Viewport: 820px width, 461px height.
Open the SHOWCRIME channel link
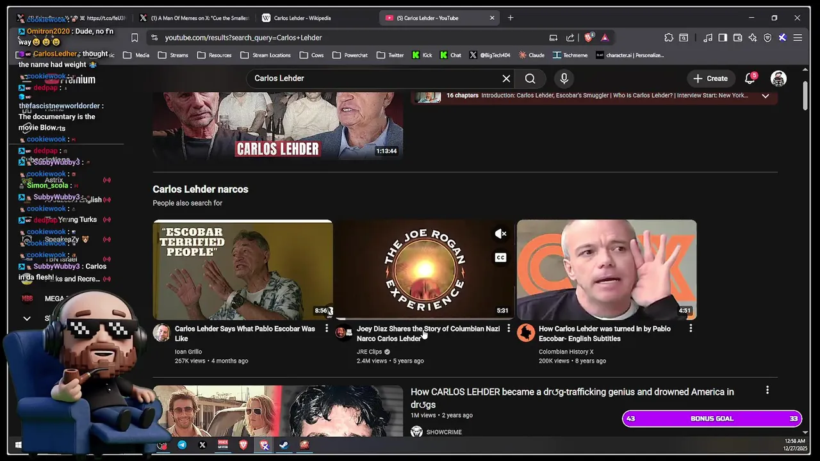(x=444, y=432)
